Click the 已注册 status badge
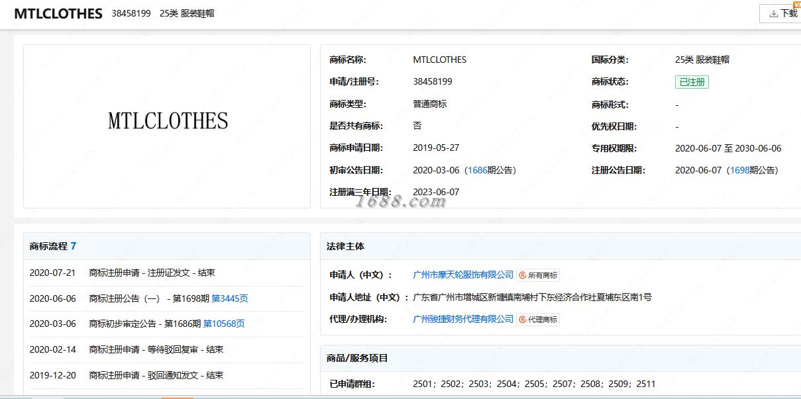The height and width of the screenshot is (399, 801). [692, 82]
